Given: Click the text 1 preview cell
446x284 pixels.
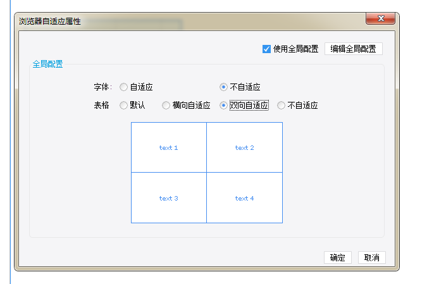Looking at the screenshot, I should [169, 147].
